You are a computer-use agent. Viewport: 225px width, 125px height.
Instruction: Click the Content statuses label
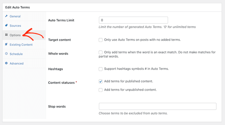click(62, 83)
